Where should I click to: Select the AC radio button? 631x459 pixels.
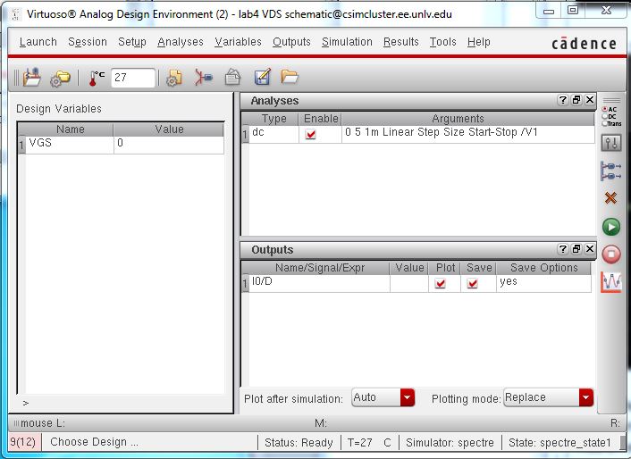tap(604, 109)
